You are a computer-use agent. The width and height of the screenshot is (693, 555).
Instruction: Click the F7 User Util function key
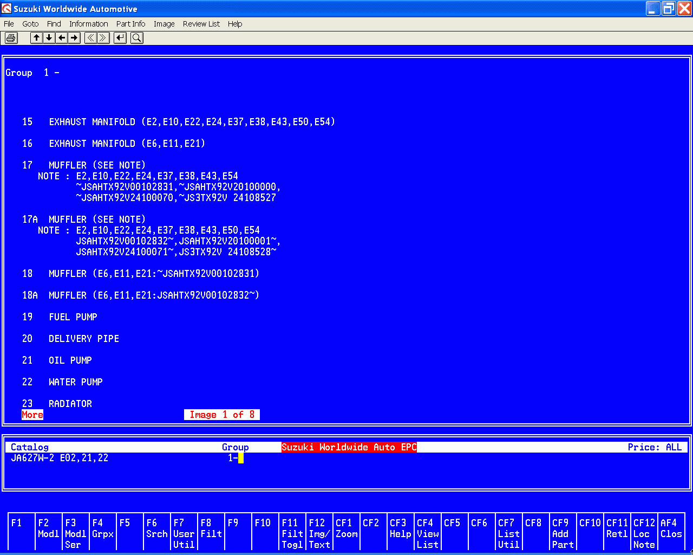click(x=184, y=532)
